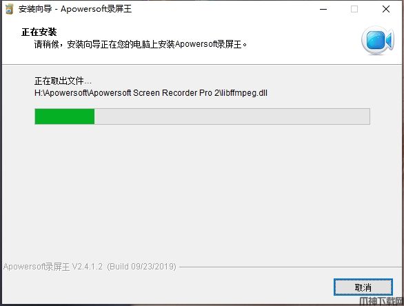Viewport: 404px width, 306px height.
Task: Click the empty white header area
Action: click(296, 34)
